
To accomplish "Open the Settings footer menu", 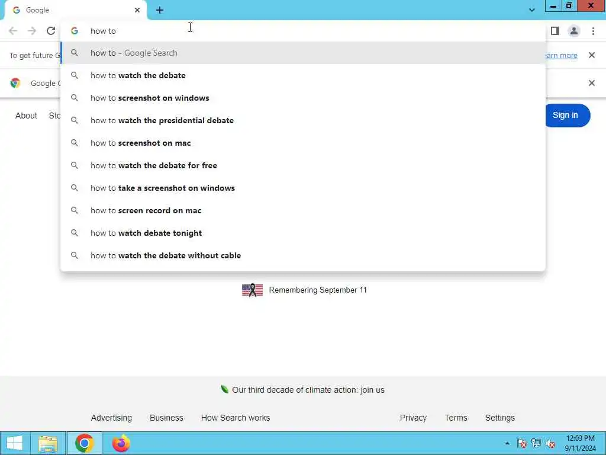I will 500,418.
